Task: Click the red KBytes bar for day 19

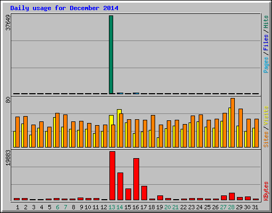Action: [160, 198]
